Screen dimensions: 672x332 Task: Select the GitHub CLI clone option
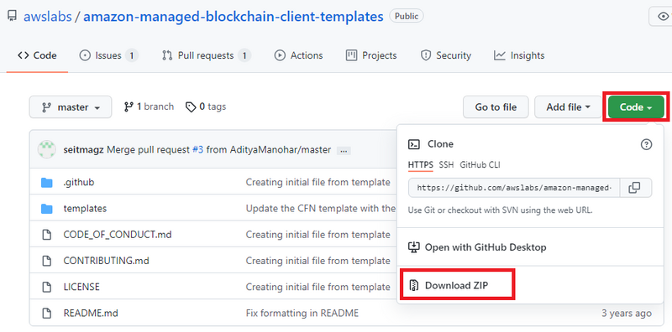click(480, 164)
